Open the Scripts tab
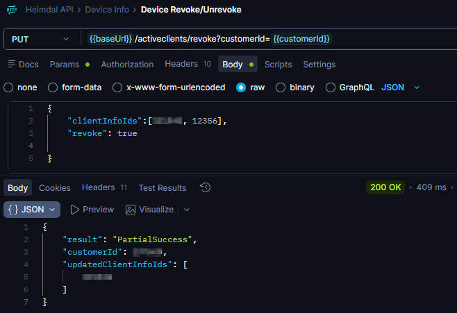Viewport: 457px width, 313px height. pos(278,65)
